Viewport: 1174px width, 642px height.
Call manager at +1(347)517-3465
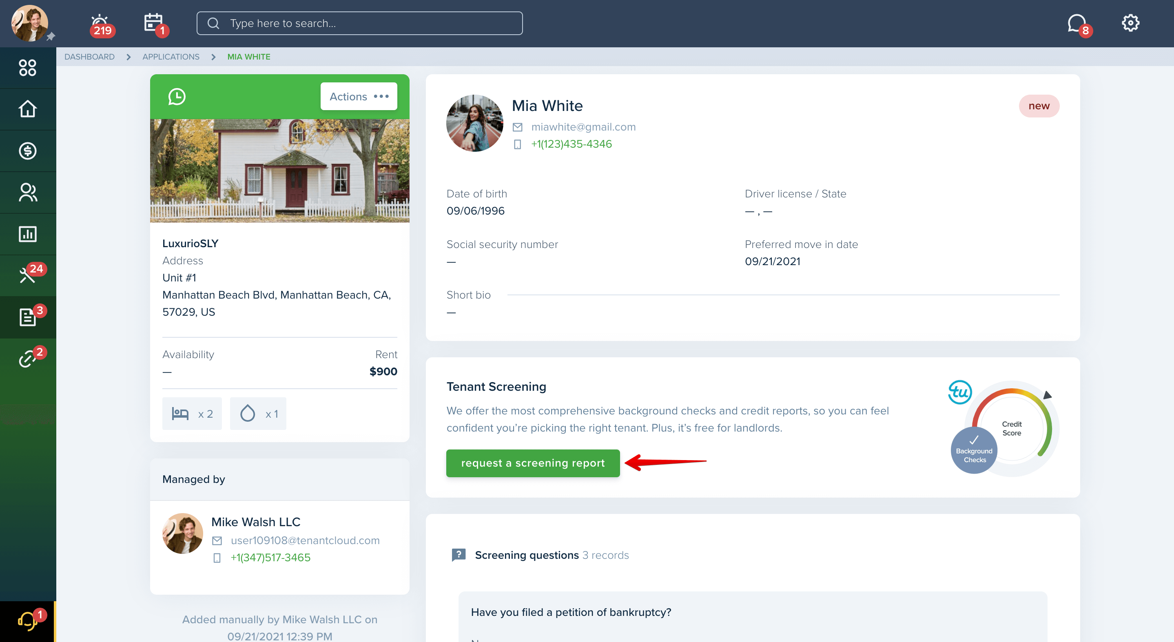coord(270,558)
